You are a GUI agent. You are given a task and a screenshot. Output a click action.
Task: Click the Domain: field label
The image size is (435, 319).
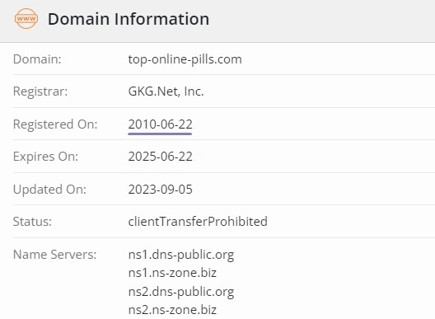pos(37,59)
